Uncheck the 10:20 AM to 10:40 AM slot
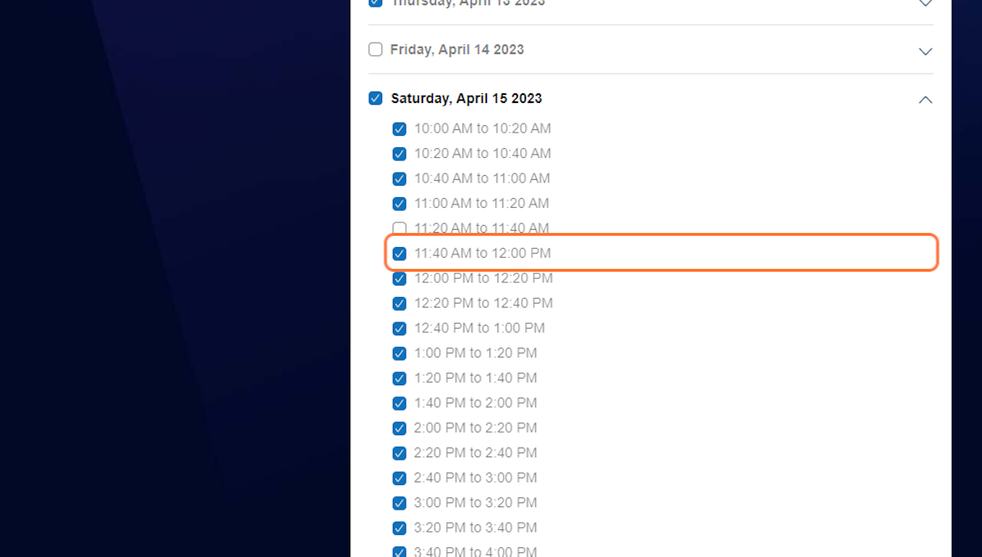Viewport: 982px width, 557px height. [399, 153]
